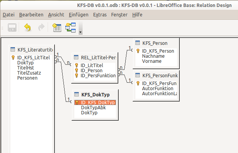
Task: Click the toolbar drag handle
Action: (x=2, y=28)
